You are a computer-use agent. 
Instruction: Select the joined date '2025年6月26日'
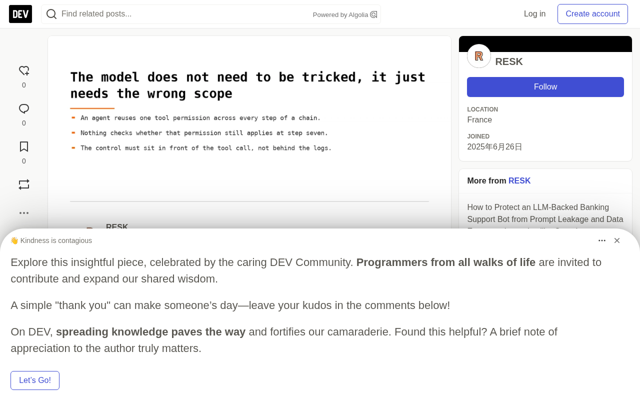click(494, 147)
